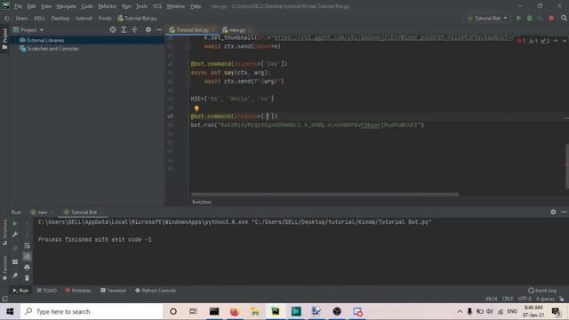Open the Refactor menu
Screen dimensions: 569x320
pos(107,6)
